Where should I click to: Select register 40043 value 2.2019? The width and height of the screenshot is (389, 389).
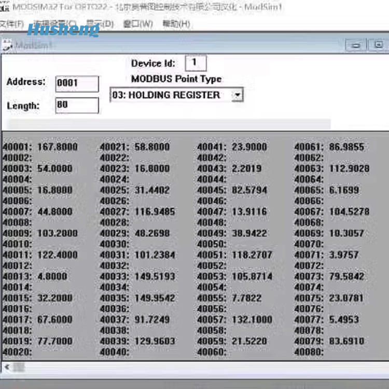(246, 169)
